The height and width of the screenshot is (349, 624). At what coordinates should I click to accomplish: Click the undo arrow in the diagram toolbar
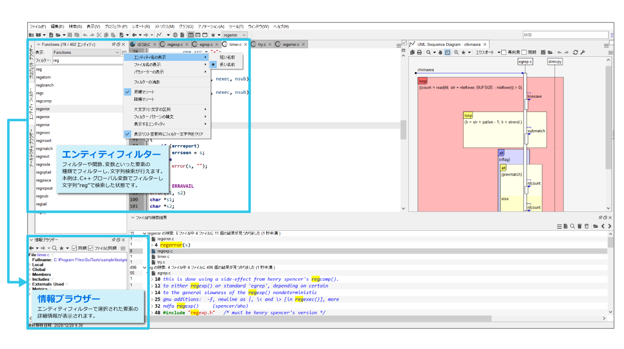pos(559,52)
